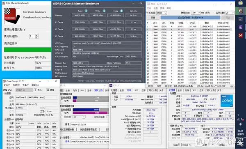Select LinX result row 2 with 110.4713 GFlops

[189, 30]
